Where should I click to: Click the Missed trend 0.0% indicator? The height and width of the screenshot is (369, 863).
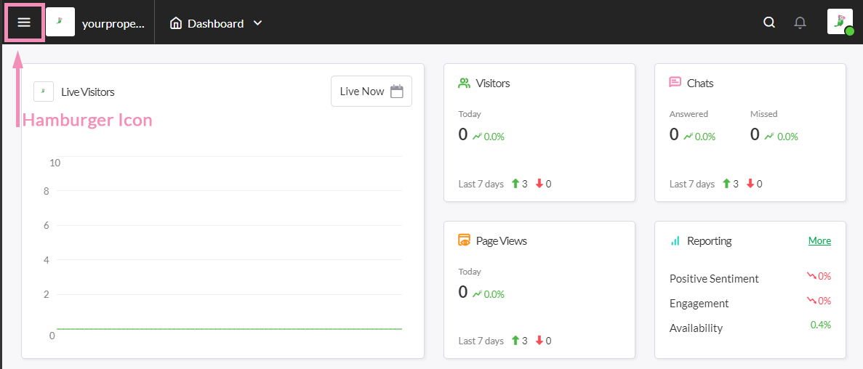[x=781, y=137]
